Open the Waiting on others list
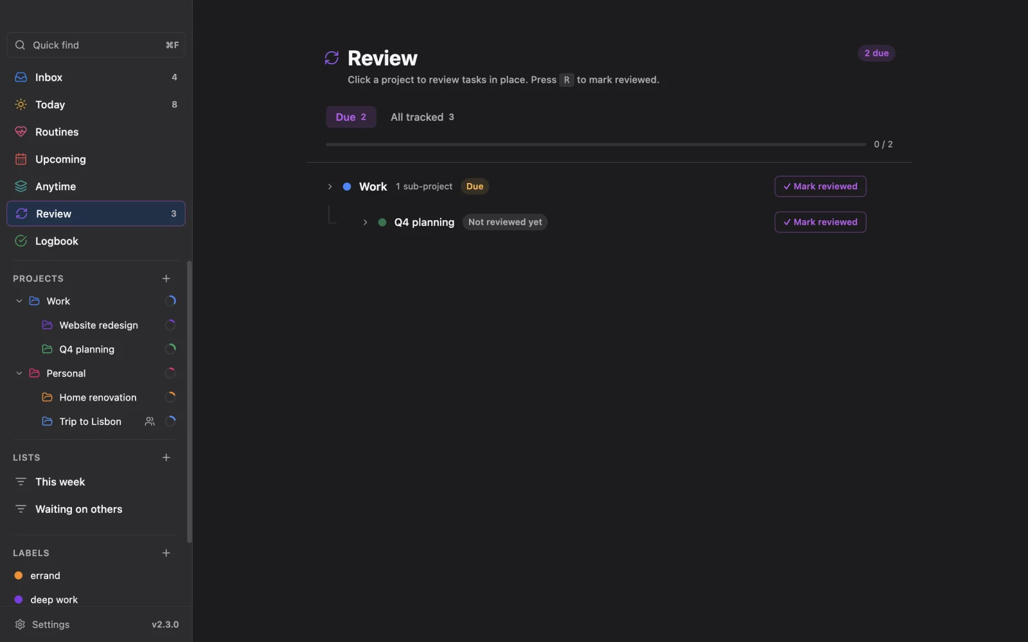Screen dimensions: 1028x642 coord(96,508)
